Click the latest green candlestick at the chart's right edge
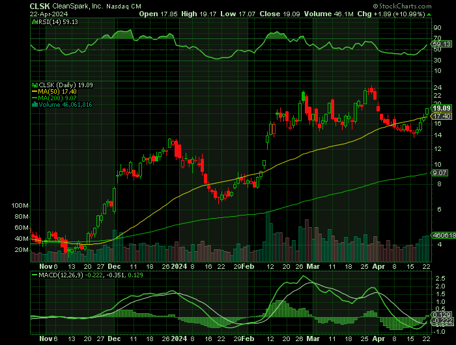 (427, 111)
